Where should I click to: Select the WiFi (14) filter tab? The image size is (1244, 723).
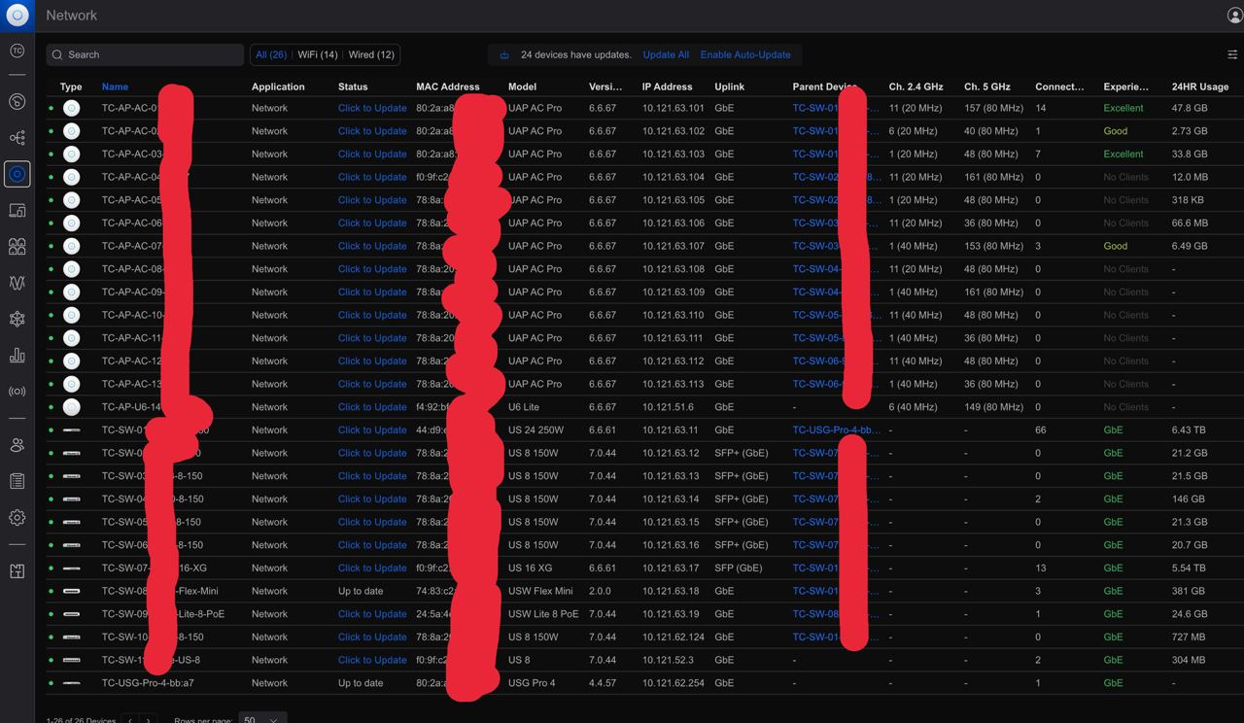(317, 54)
